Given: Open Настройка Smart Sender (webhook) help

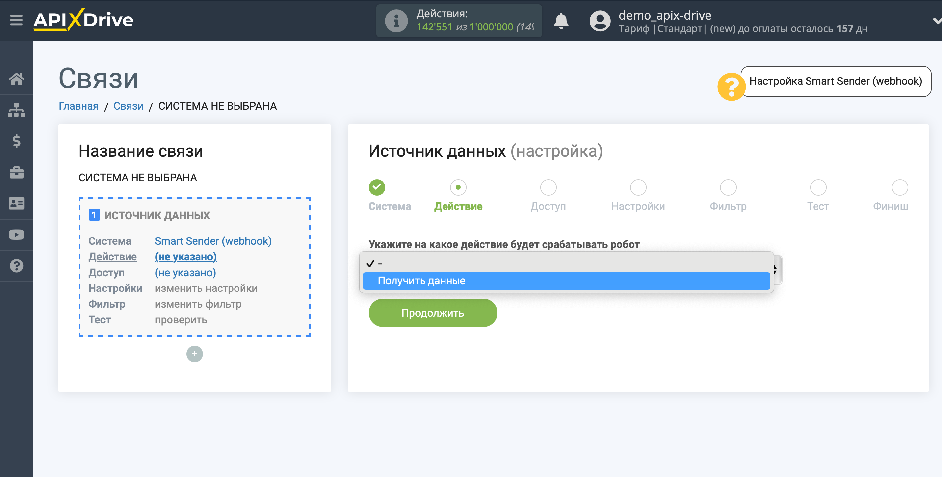Looking at the screenshot, I should 836,81.
